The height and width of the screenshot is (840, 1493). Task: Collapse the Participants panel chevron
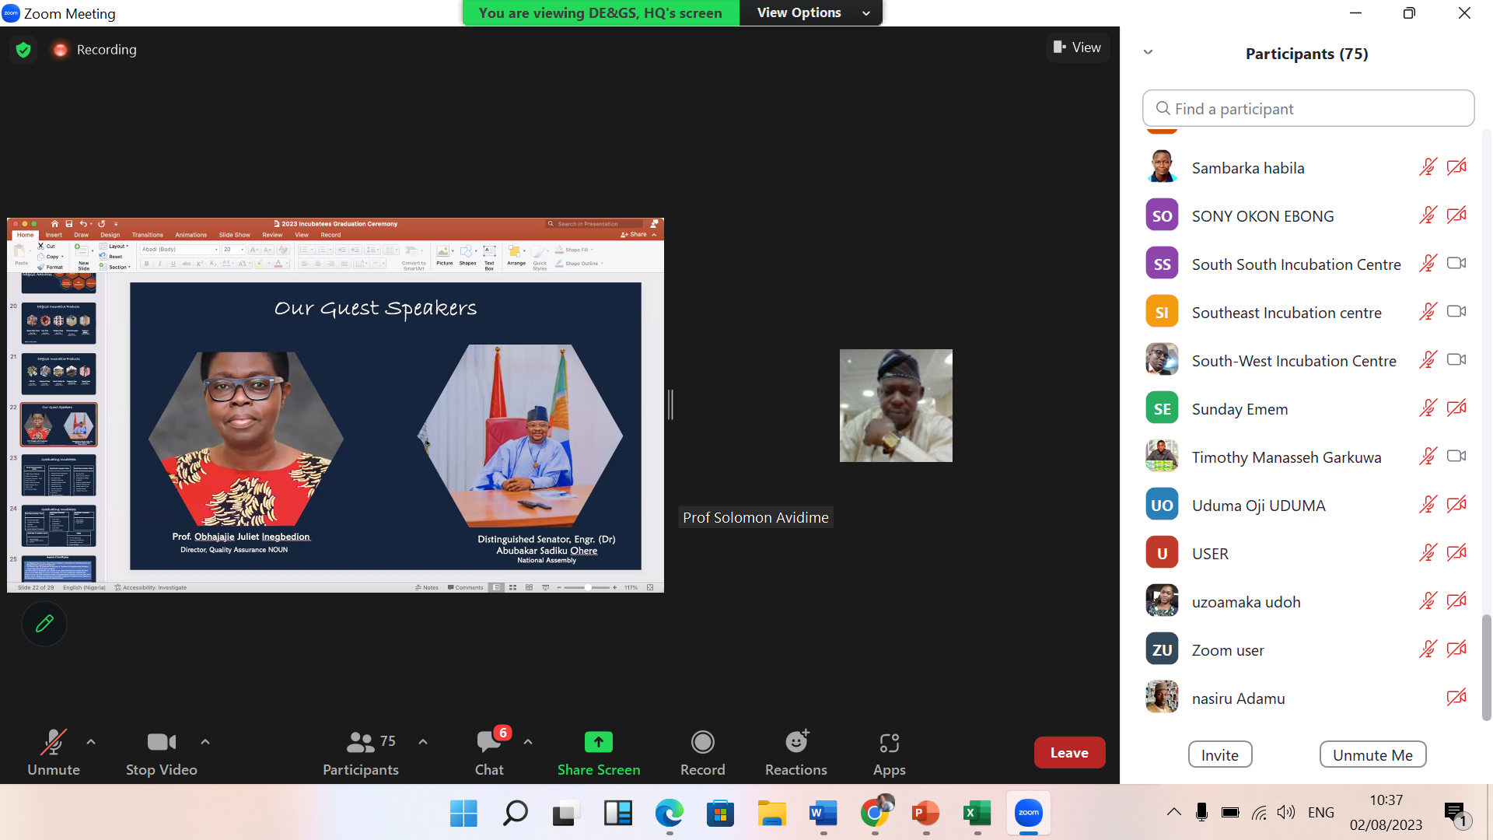pos(1148,53)
